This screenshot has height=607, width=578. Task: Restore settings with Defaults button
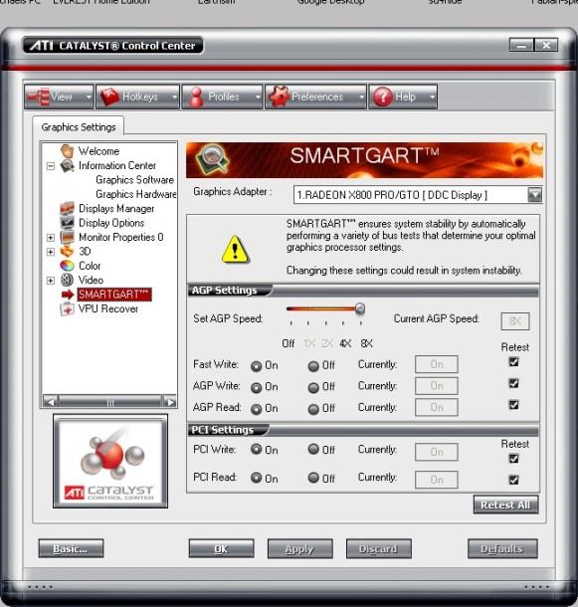pos(502,548)
